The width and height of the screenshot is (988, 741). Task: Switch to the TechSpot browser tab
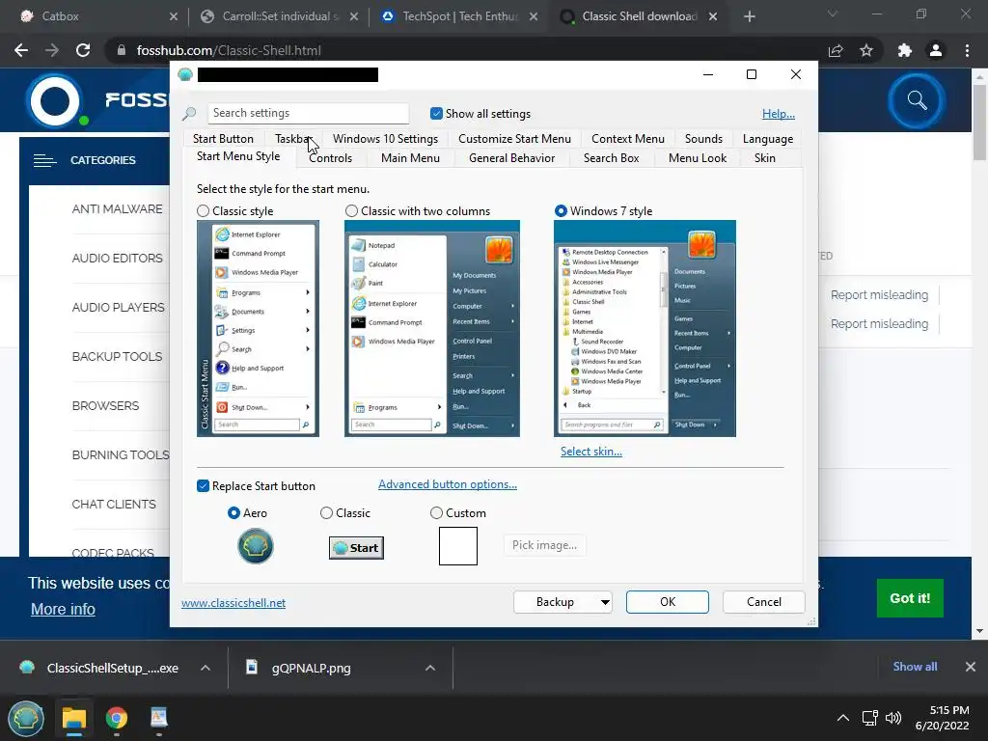tap(460, 16)
